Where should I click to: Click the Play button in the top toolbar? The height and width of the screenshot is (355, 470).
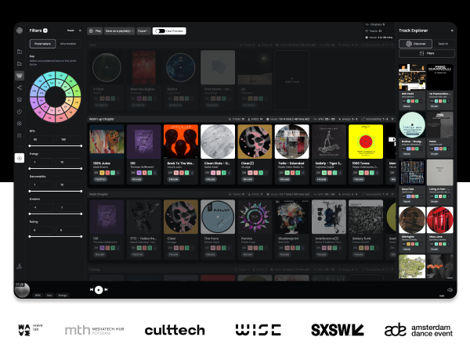tap(96, 31)
